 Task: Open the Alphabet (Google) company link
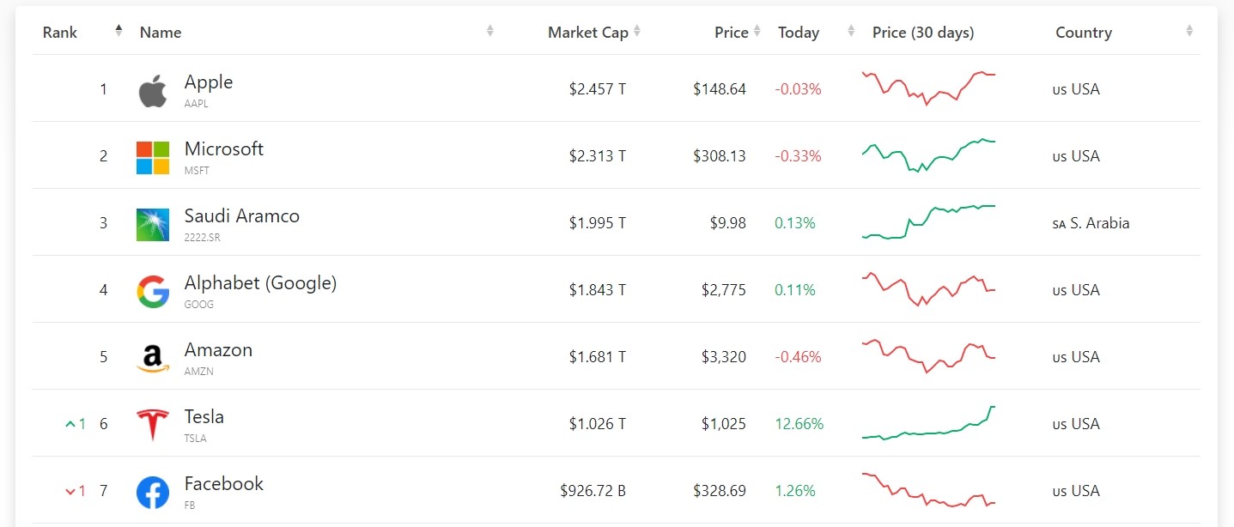260,283
